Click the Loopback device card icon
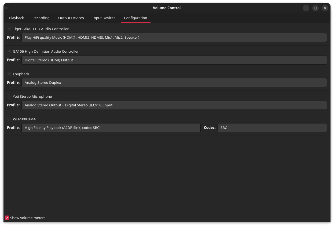Image resolution: width=334 pixels, height=226 pixels. (9, 74)
